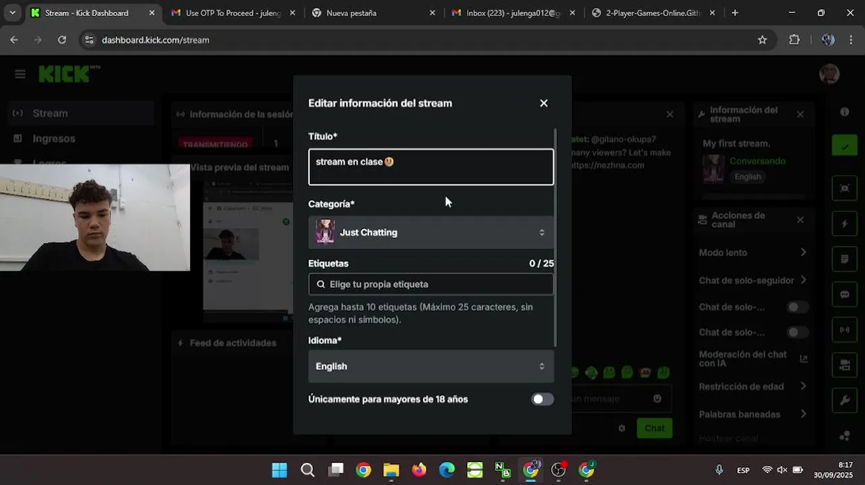Open the tab search dropdown arrow
Viewport: 865px width, 485px height.
[x=12, y=13]
